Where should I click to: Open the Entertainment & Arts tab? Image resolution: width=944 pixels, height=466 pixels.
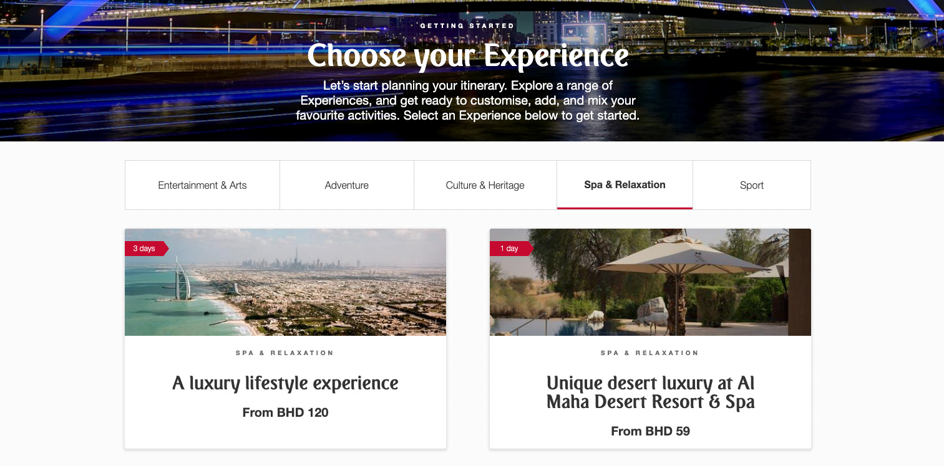202,185
